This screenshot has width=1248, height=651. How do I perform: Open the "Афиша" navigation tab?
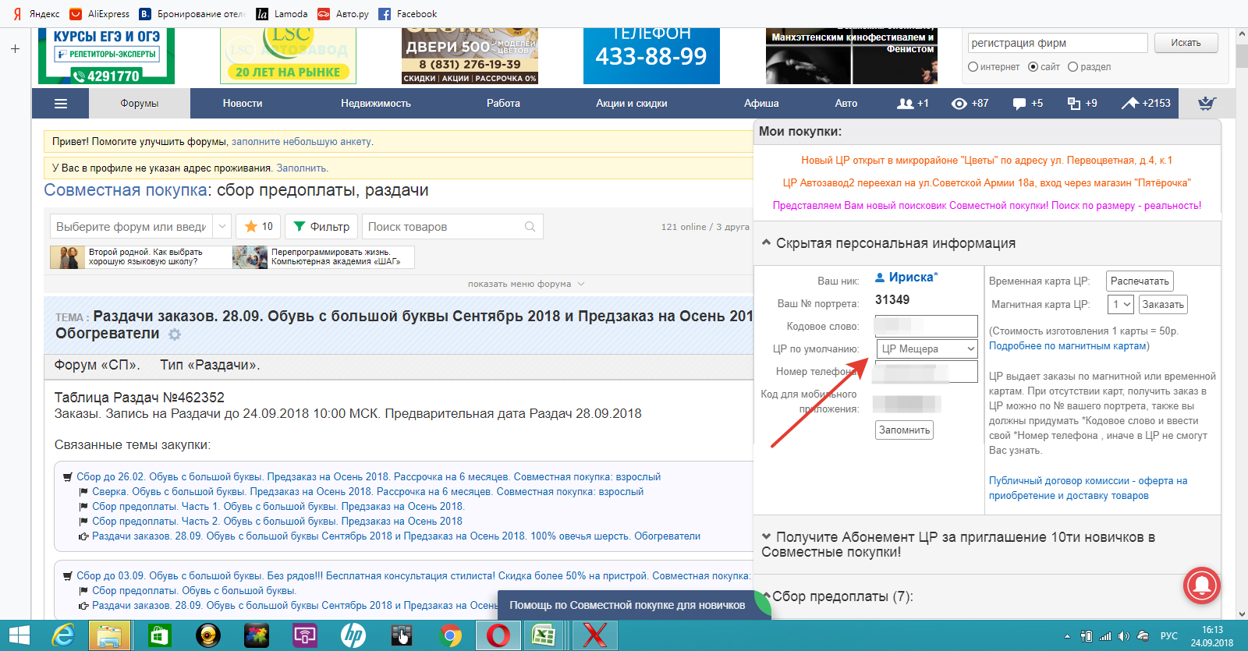760,104
